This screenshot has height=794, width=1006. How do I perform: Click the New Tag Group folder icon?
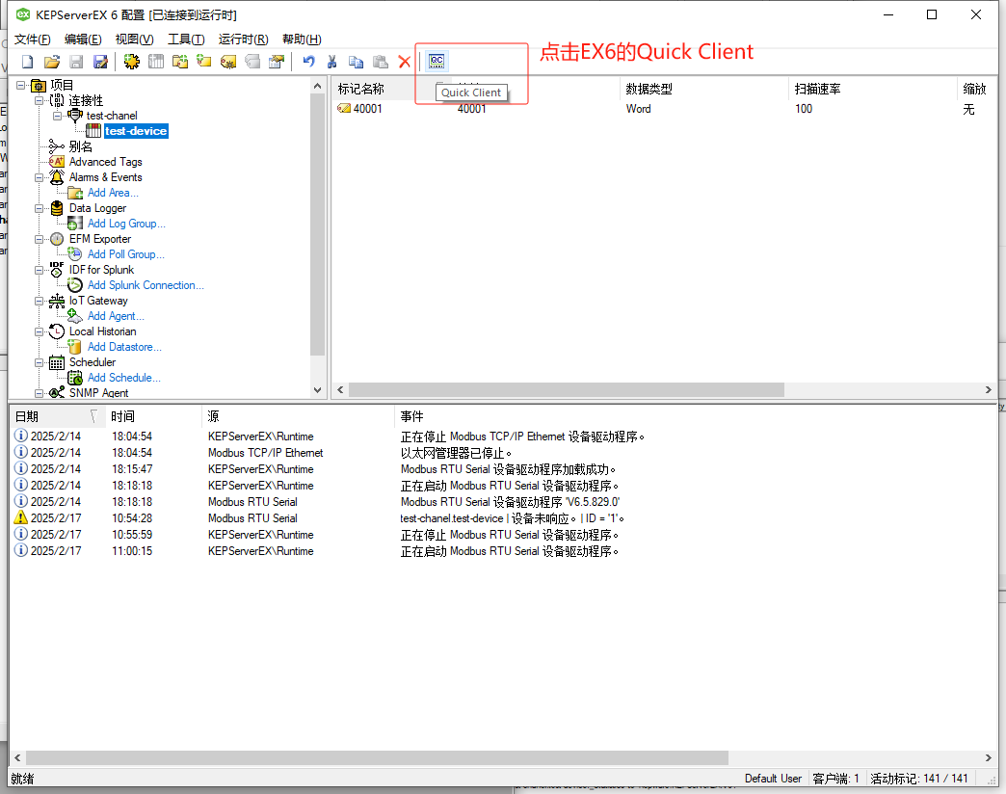(180, 62)
